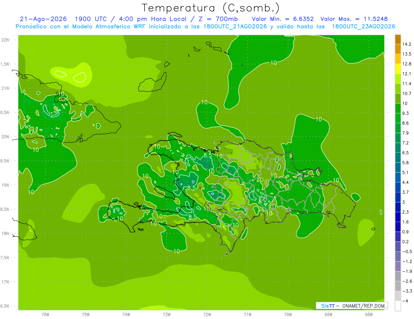Click the 72W longitude axis label
Viewport: 414px width, 319px height.
point(207,315)
